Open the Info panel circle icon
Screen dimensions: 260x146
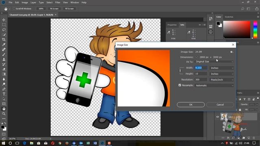(210, 32)
